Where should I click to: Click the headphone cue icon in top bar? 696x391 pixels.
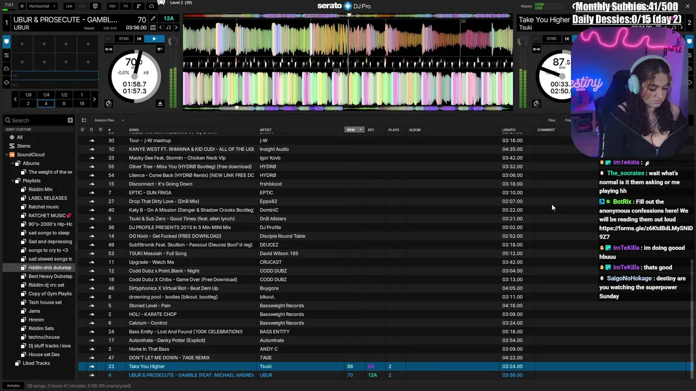[151, 6]
